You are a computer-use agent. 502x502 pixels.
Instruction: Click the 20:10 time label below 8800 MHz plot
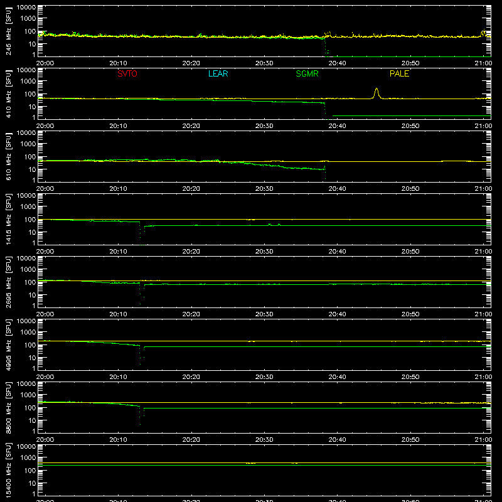click(x=118, y=440)
